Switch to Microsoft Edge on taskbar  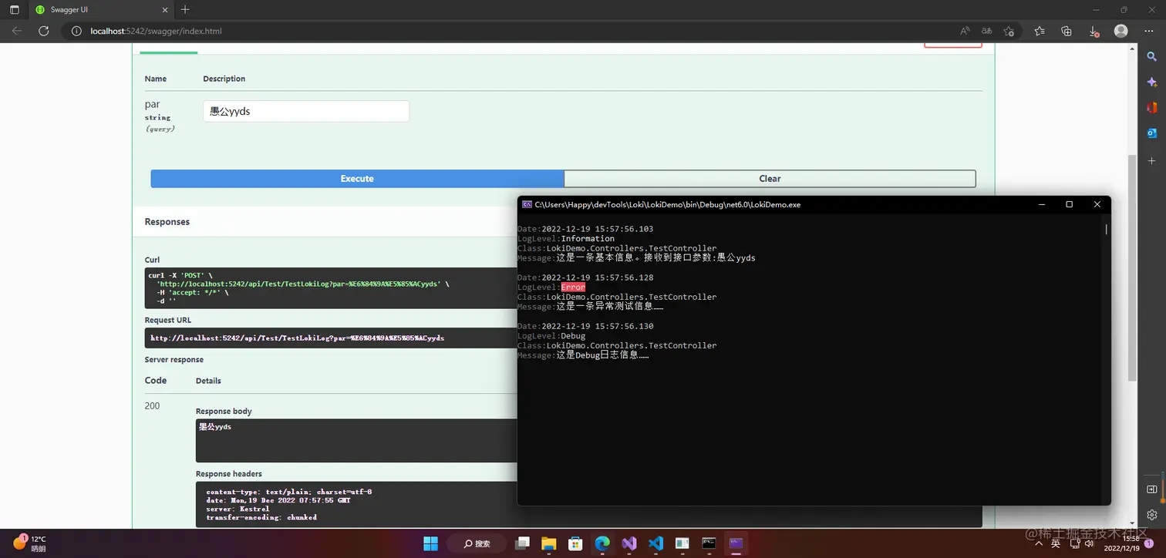pos(602,543)
